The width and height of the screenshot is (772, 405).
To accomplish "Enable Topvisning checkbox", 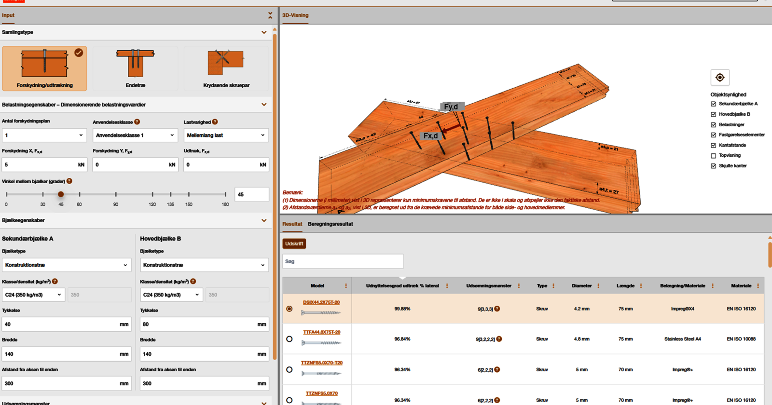I will [714, 156].
